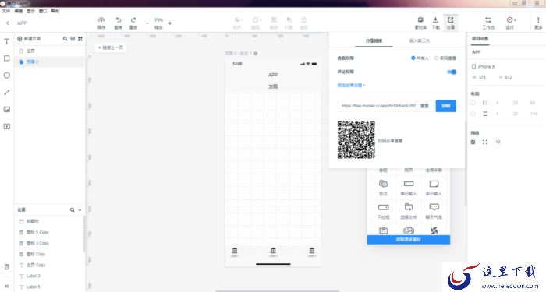The height and width of the screenshot is (292, 546).
Task: Select the 'everyone' view permission radio
Action: (413, 58)
